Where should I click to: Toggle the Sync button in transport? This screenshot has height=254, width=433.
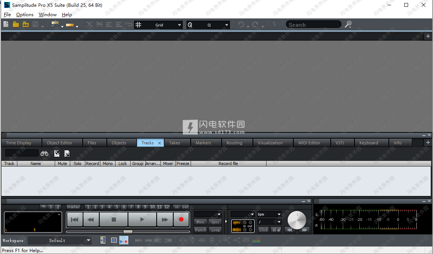coord(216,222)
